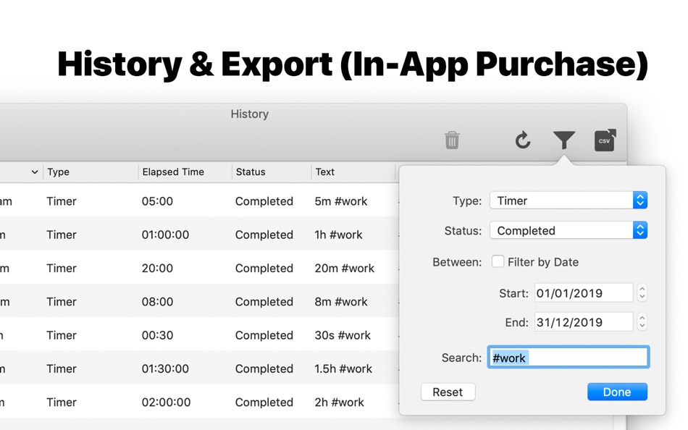Click Timer type cell in the 20:00 row
The width and height of the screenshot is (688, 430).
[x=62, y=268]
